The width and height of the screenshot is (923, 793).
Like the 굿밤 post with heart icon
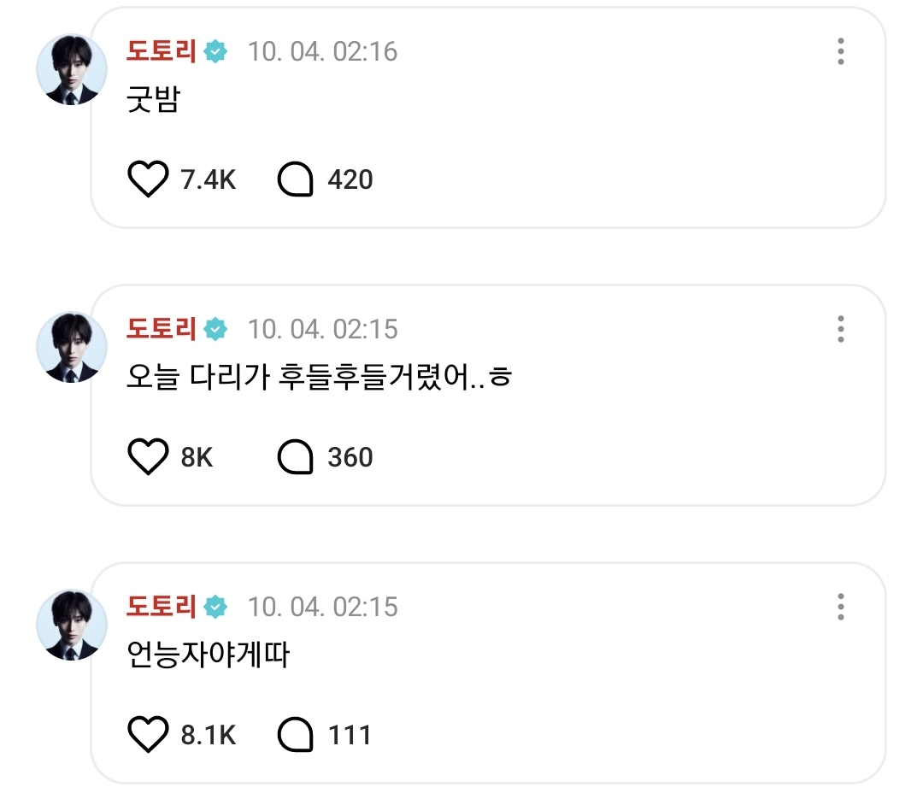click(x=149, y=179)
